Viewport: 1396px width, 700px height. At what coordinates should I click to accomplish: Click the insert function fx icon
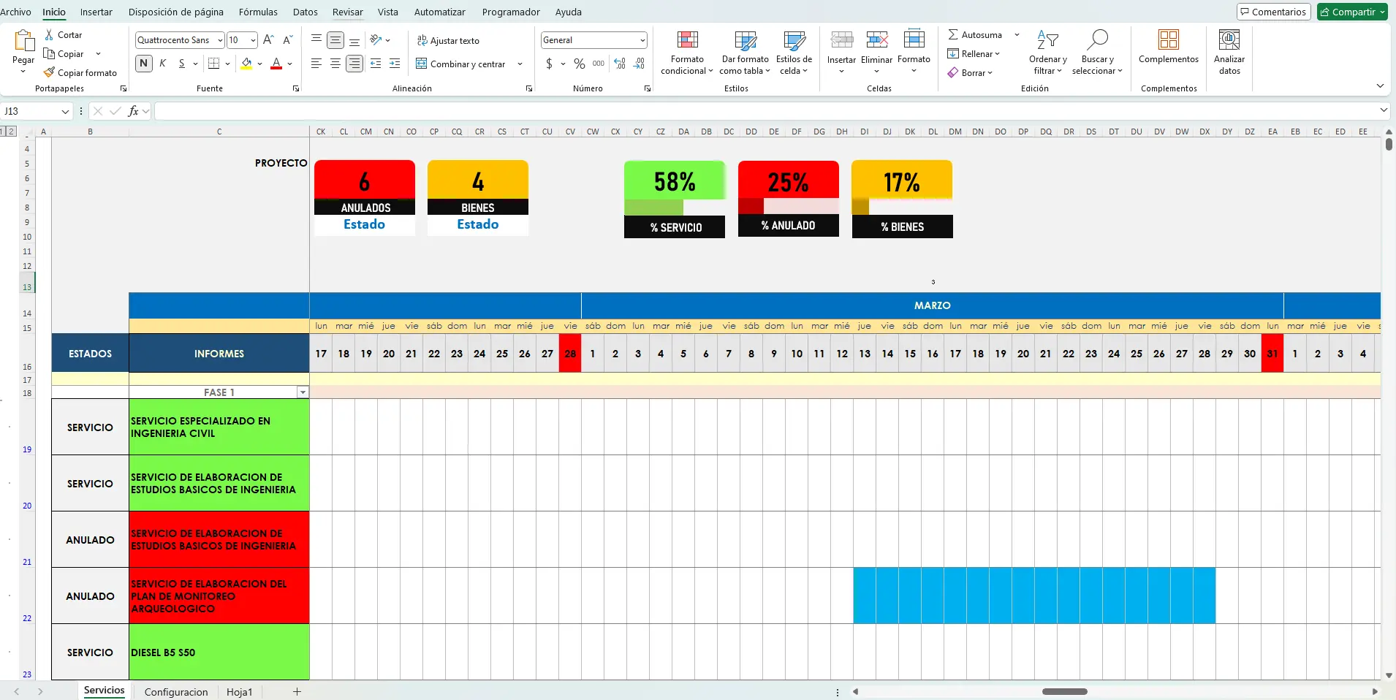click(x=133, y=111)
